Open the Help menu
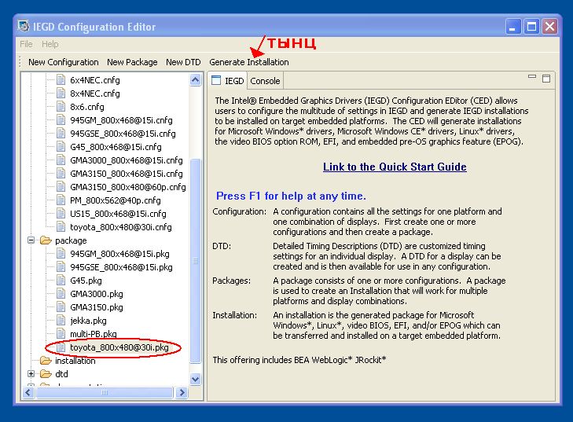 [50, 44]
